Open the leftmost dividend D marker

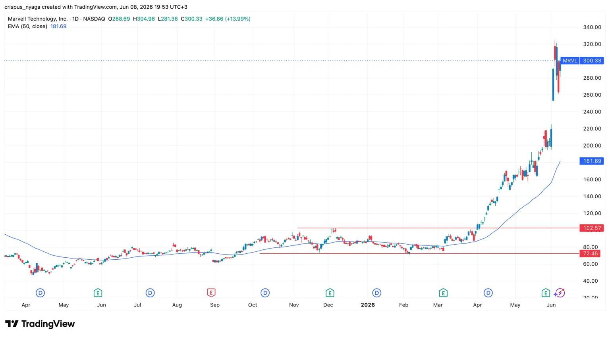click(x=40, y=293)
